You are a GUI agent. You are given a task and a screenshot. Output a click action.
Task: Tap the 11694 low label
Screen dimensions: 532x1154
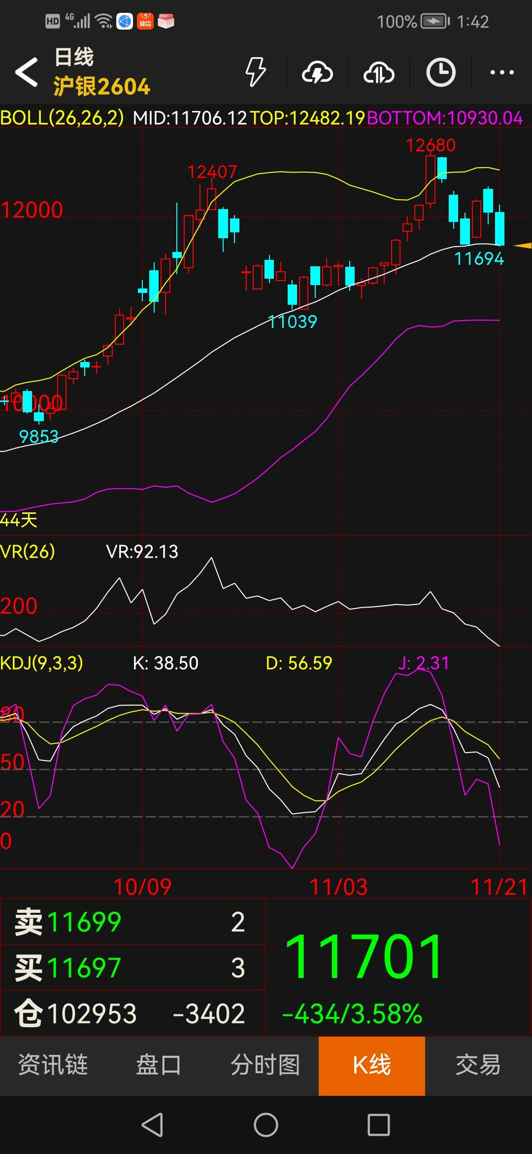pos(479,258)
